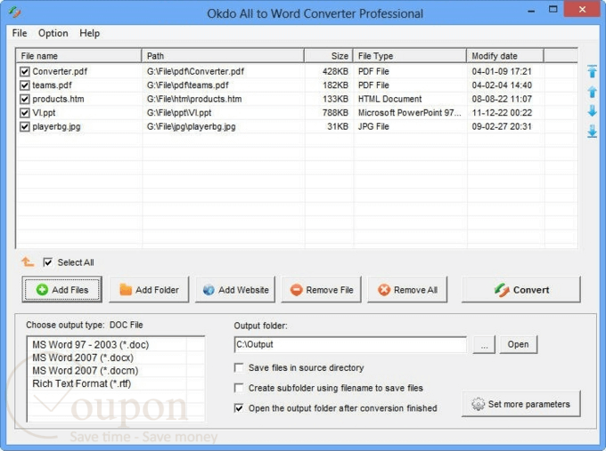Screen dimensions: 606x451
Task: Toggle the products.htm checkbox
Action: 25,99
